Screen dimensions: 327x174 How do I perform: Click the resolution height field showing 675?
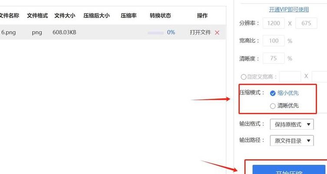306,23
